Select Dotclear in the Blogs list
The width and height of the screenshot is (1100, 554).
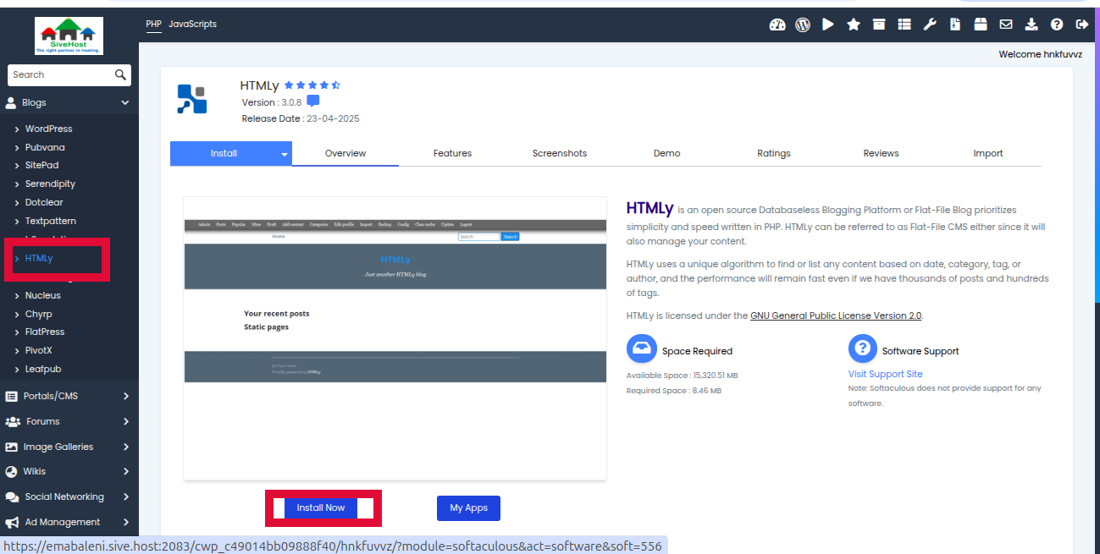click(x=44, y=202)
